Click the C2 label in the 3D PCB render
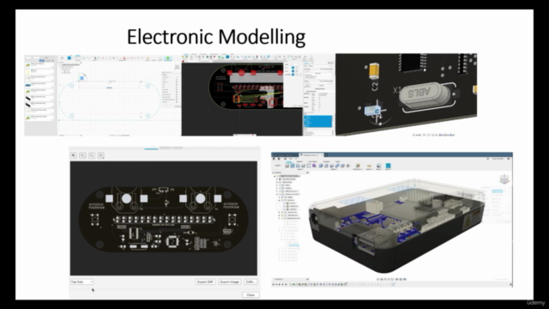This screenshot has width=549, height=309. pyautogui.click(x=375, y=86)
